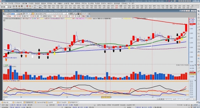Select the 주 (weekly) period button
This screenshot has height=108, width=200.
[x=35, y=14]
